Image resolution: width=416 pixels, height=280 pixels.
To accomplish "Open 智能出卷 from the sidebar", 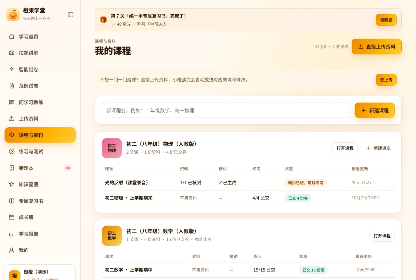I will click(x=40, y=69).
